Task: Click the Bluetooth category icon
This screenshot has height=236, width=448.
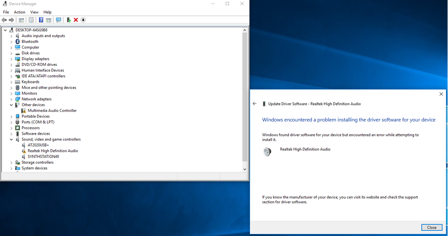Action: tap(17, 42)
